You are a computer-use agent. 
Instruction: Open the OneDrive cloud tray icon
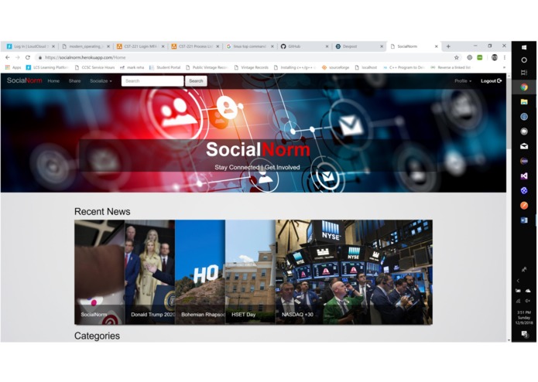click(x=528, y=291)
